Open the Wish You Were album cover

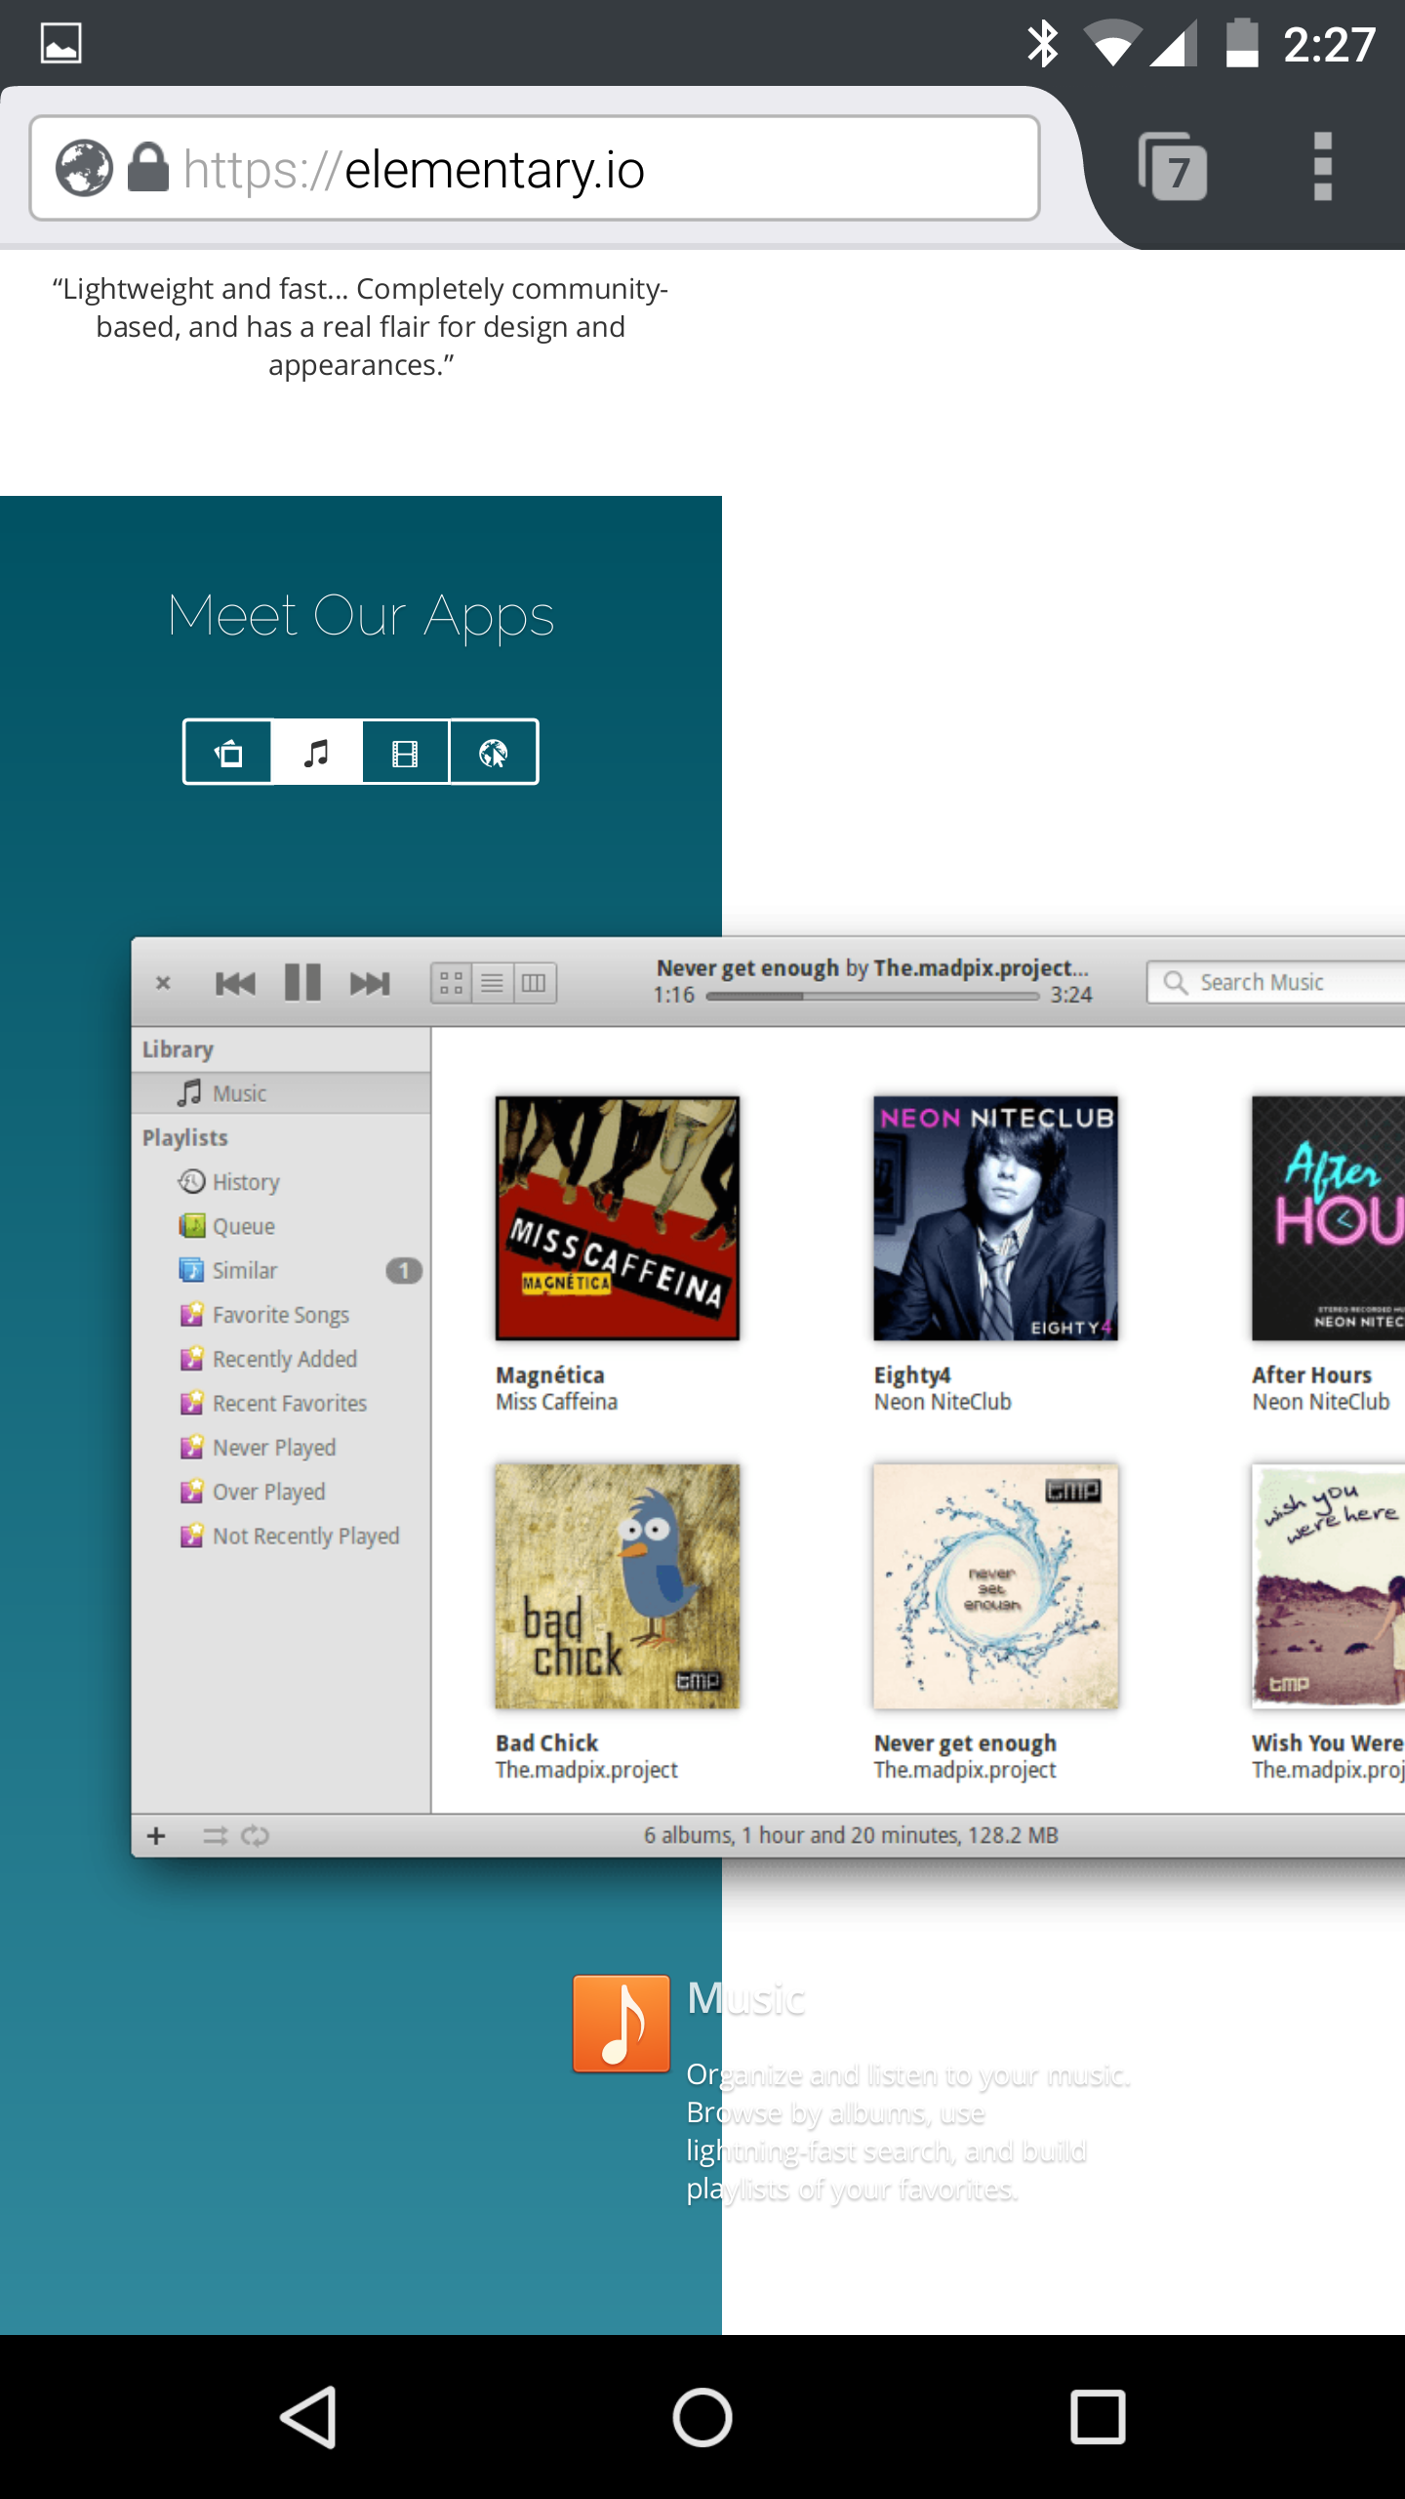[x=1328, y=1586]
